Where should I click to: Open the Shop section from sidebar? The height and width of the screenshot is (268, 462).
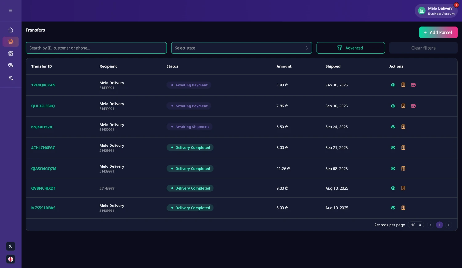10,53
